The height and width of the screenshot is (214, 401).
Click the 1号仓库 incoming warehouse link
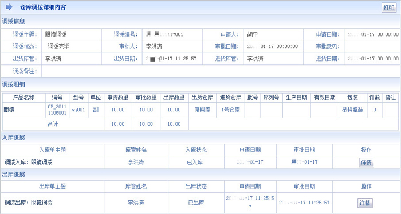230,110
